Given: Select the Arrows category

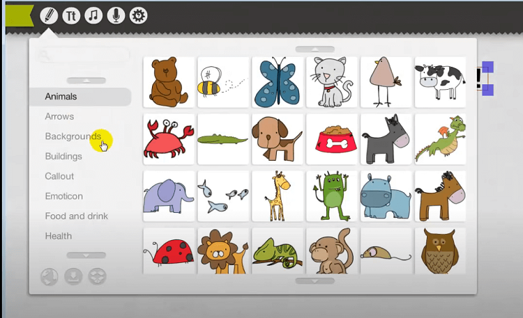Looking at the screenshot, I should (x=59, y=116).
